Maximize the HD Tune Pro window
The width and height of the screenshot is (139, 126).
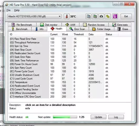pos(122,4)
